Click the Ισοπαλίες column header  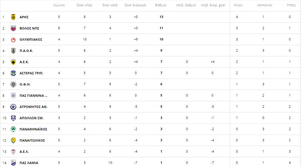coord(265,5)
